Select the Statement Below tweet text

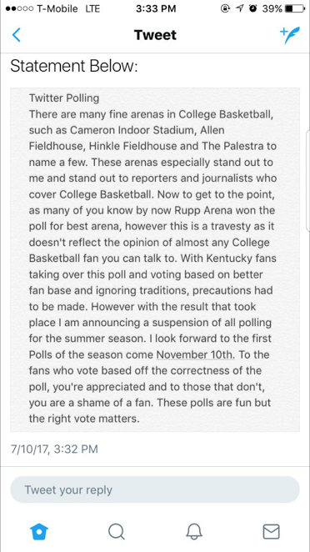(x=73, y=66)
